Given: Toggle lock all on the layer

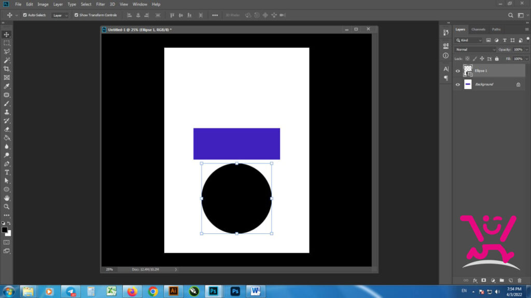Looking at the screenshot, I should 497,59.
